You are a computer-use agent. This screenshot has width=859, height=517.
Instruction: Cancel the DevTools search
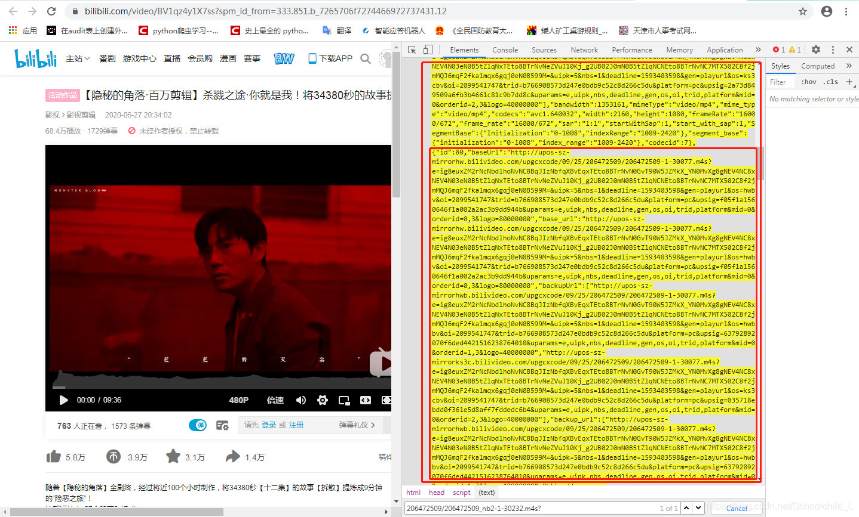coord(736,508)
